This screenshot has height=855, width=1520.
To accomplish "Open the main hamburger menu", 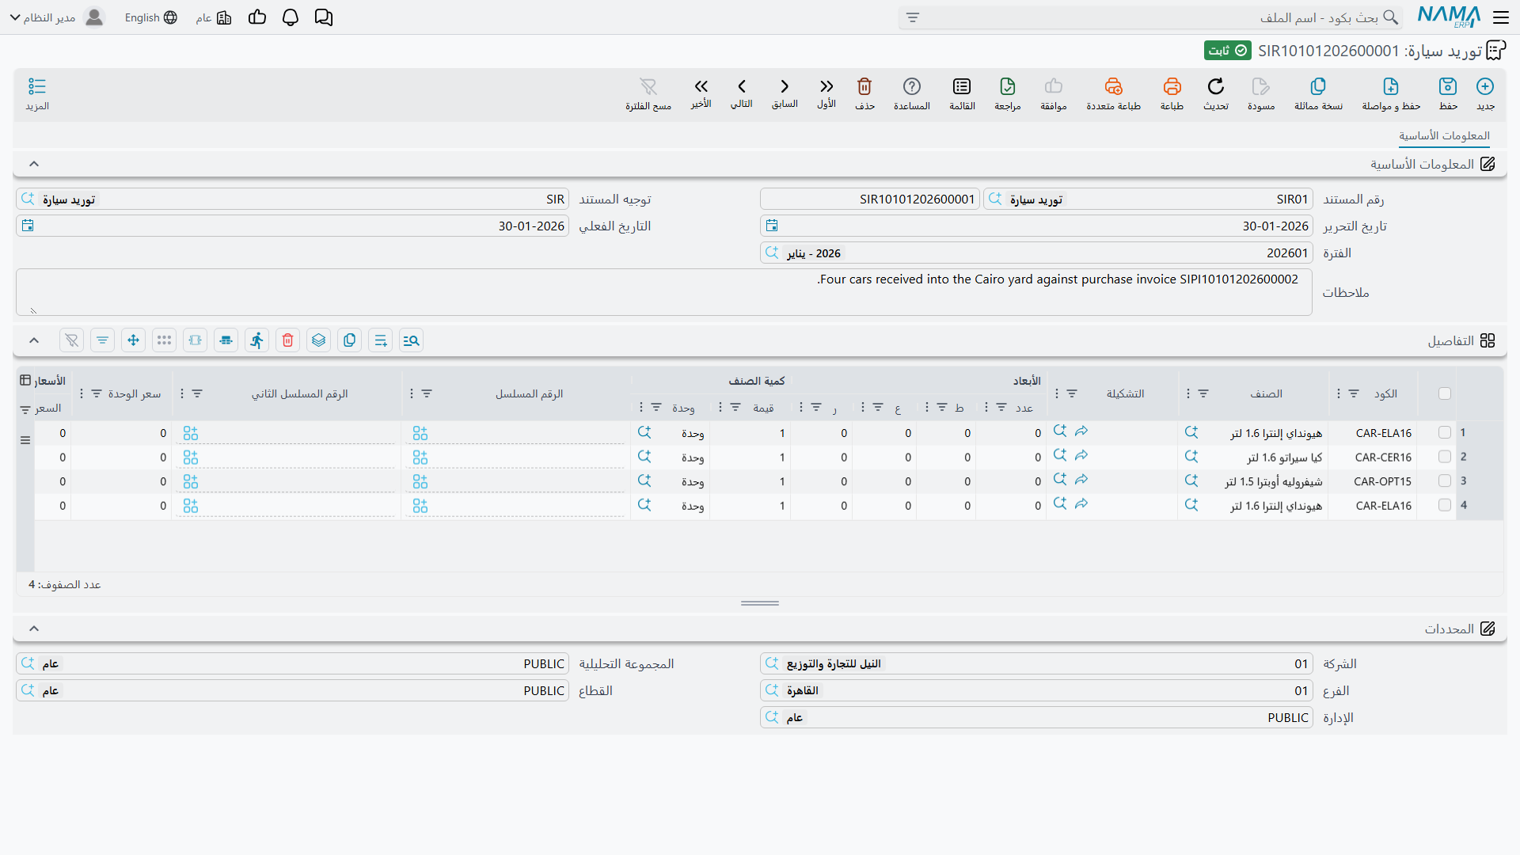I will 1501,17.
